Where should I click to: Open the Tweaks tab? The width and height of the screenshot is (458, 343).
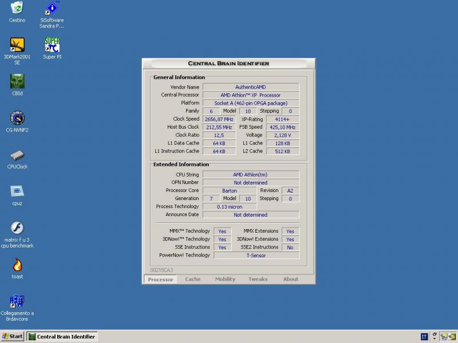pos(258,279)
